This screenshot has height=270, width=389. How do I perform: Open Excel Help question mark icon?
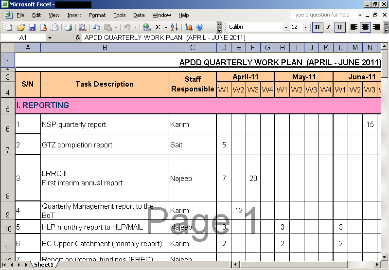[200, 27]
